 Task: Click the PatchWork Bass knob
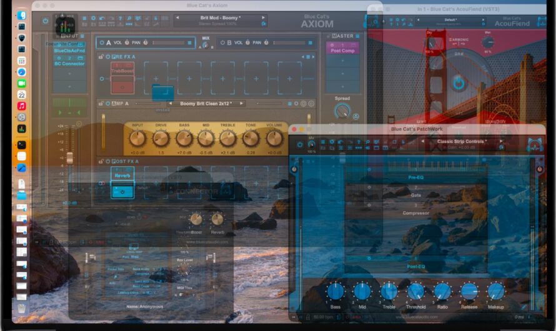click(335, 291)
